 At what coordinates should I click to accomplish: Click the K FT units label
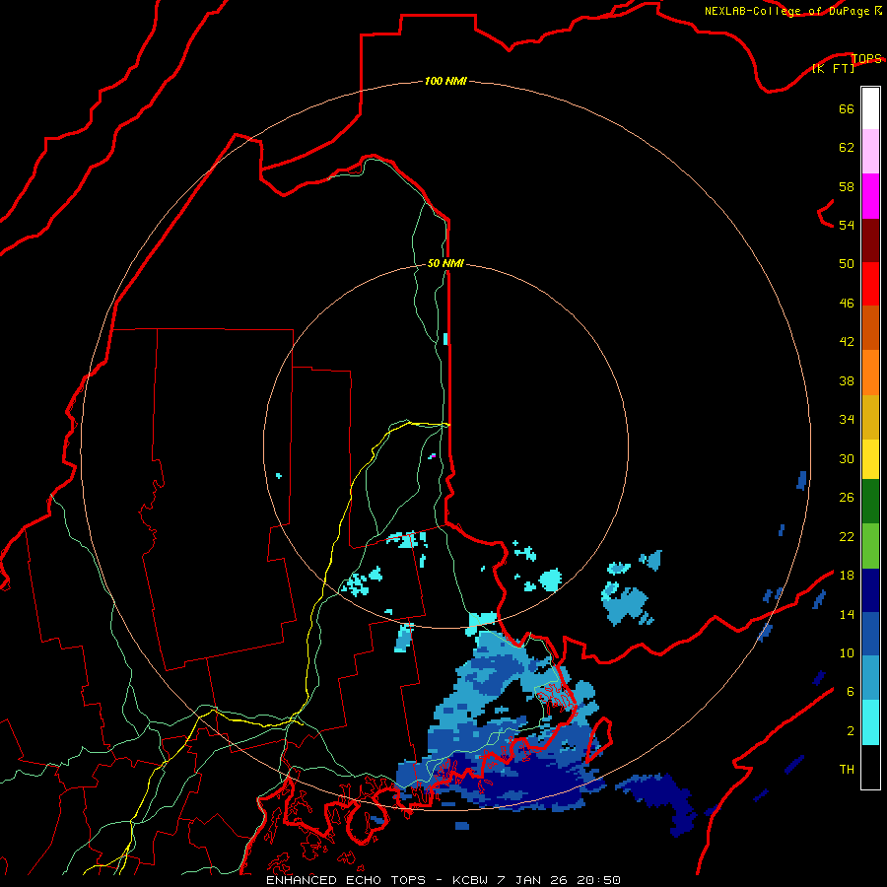pos(833,68)
